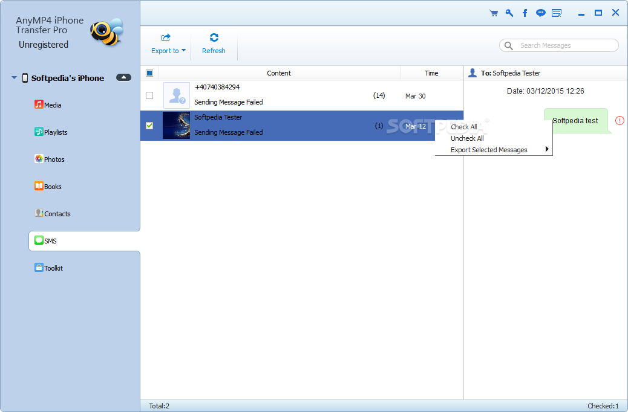The height and width of the screenshot is (412, 628).
Task: Click Checked:1 in status bar
Action: click(x=603, y=406)
